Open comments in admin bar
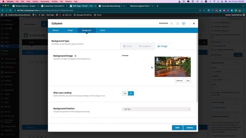This screenshot has height=138, width=246. (34, 15)
